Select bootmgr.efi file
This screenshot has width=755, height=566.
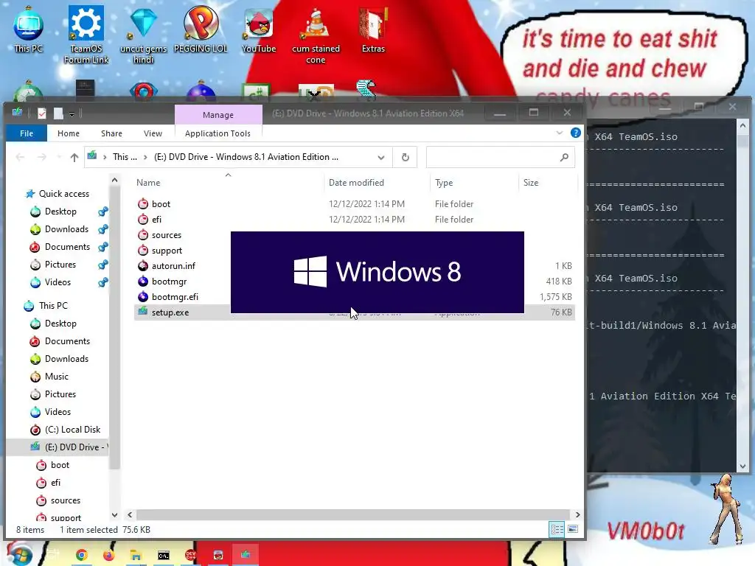tap(175, 296)
